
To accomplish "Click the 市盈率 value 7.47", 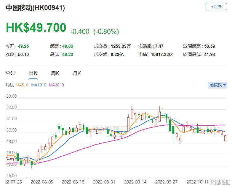I will (x=159, y=46).
